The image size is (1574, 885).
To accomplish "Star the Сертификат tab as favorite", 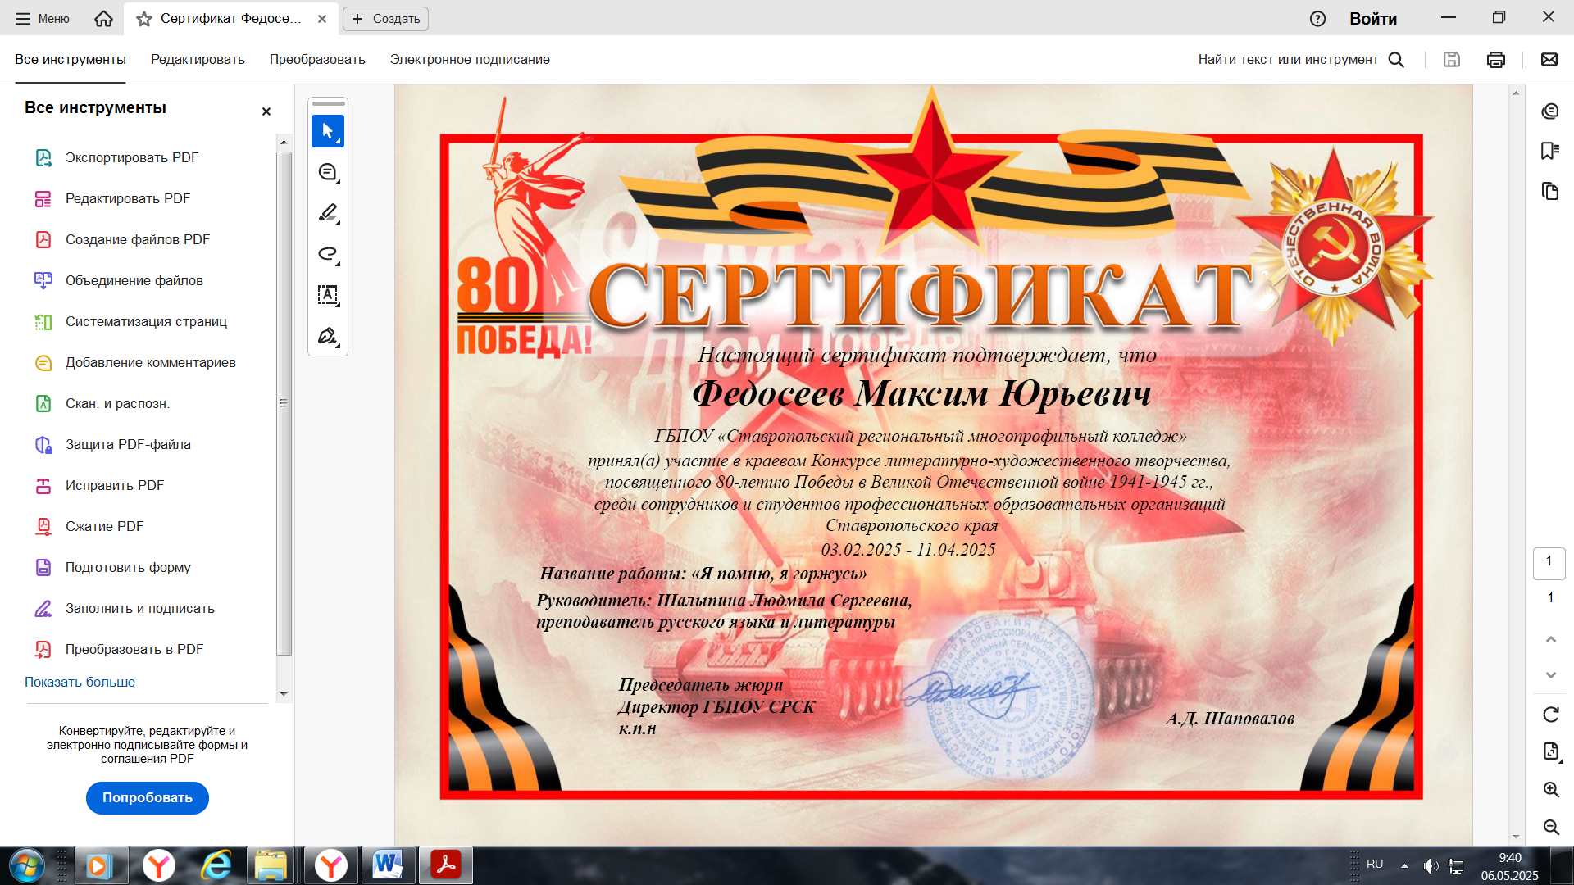I will point(144,19).
